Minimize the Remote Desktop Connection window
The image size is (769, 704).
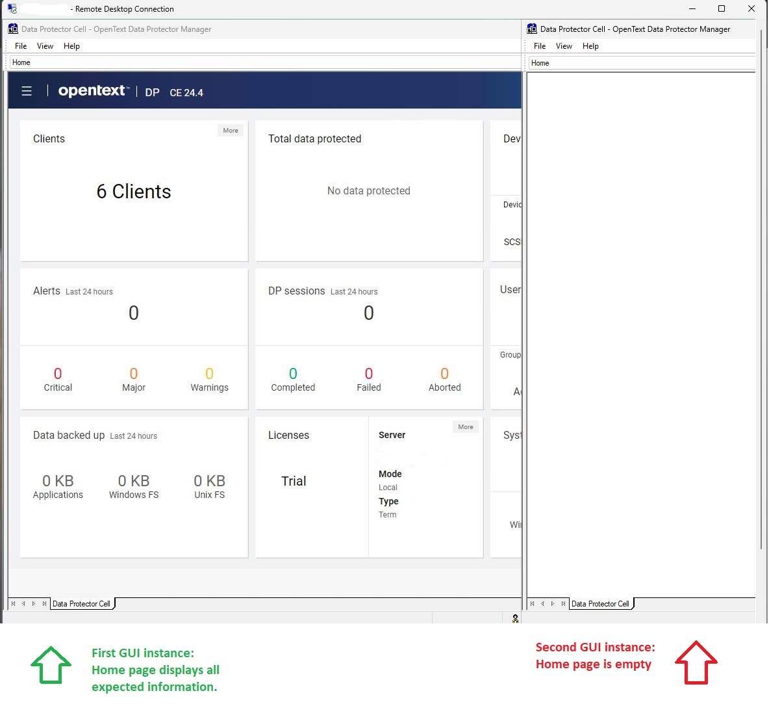click(692, 8)
